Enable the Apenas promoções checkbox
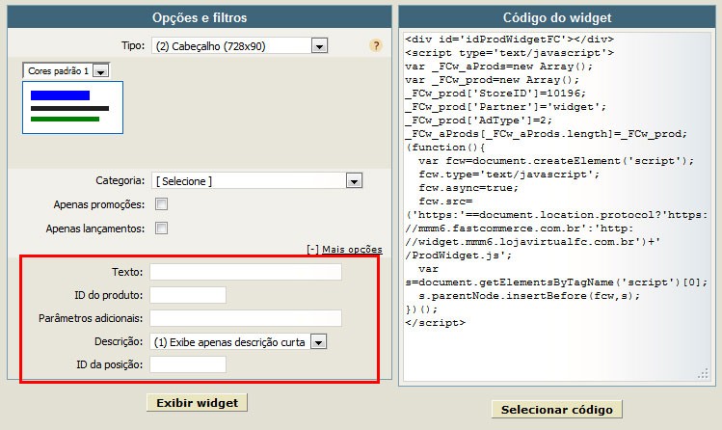 pyautogui.click(x=161, y=204)
